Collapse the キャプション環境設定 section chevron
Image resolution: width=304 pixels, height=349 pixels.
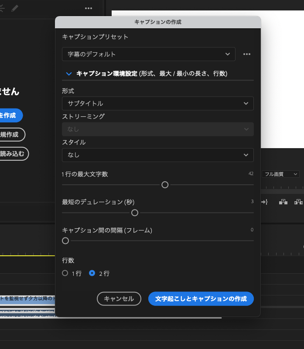coord(68,74)
